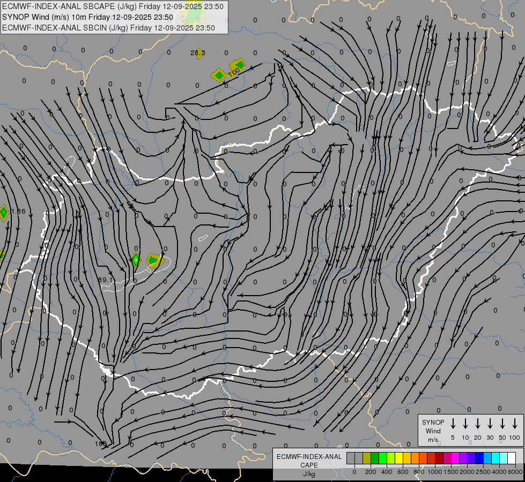Select the 30 m/s wind legend arrow
Image resolution: width=525 pixels, height=482 pixels.
(490, 424)
